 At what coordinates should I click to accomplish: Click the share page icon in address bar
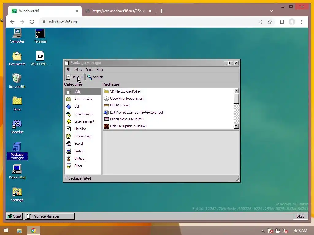pyautogui.click(x=260, y=22)
